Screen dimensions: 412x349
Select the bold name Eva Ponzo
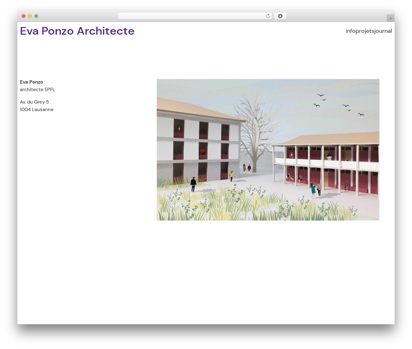(x=32, y=82)
